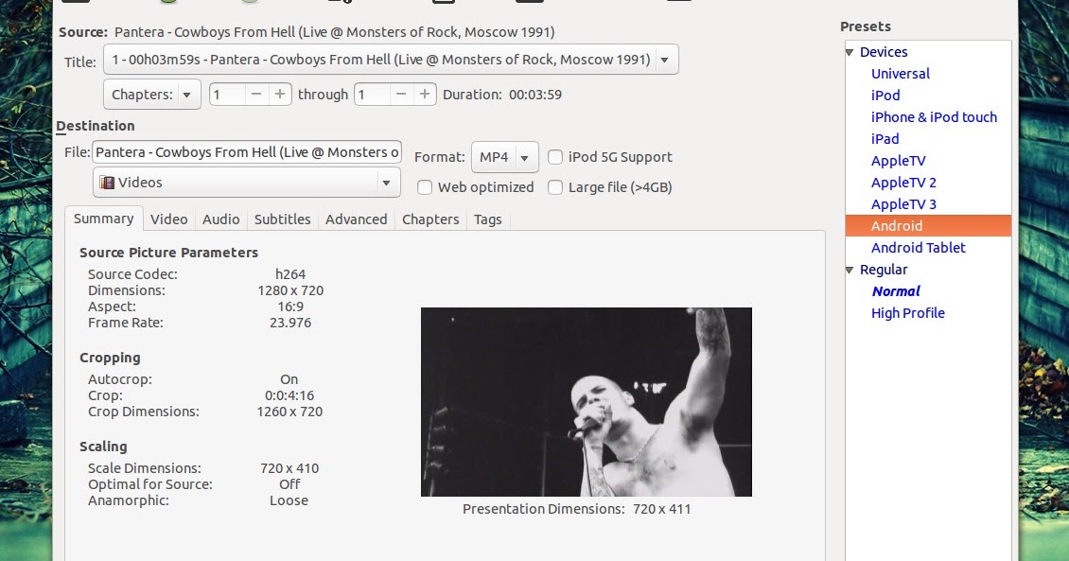Viewport: 1069px width, 561px height.
Task: Collapse the Devices preset group
Action: pyautogui.click(x=849, y=51)
